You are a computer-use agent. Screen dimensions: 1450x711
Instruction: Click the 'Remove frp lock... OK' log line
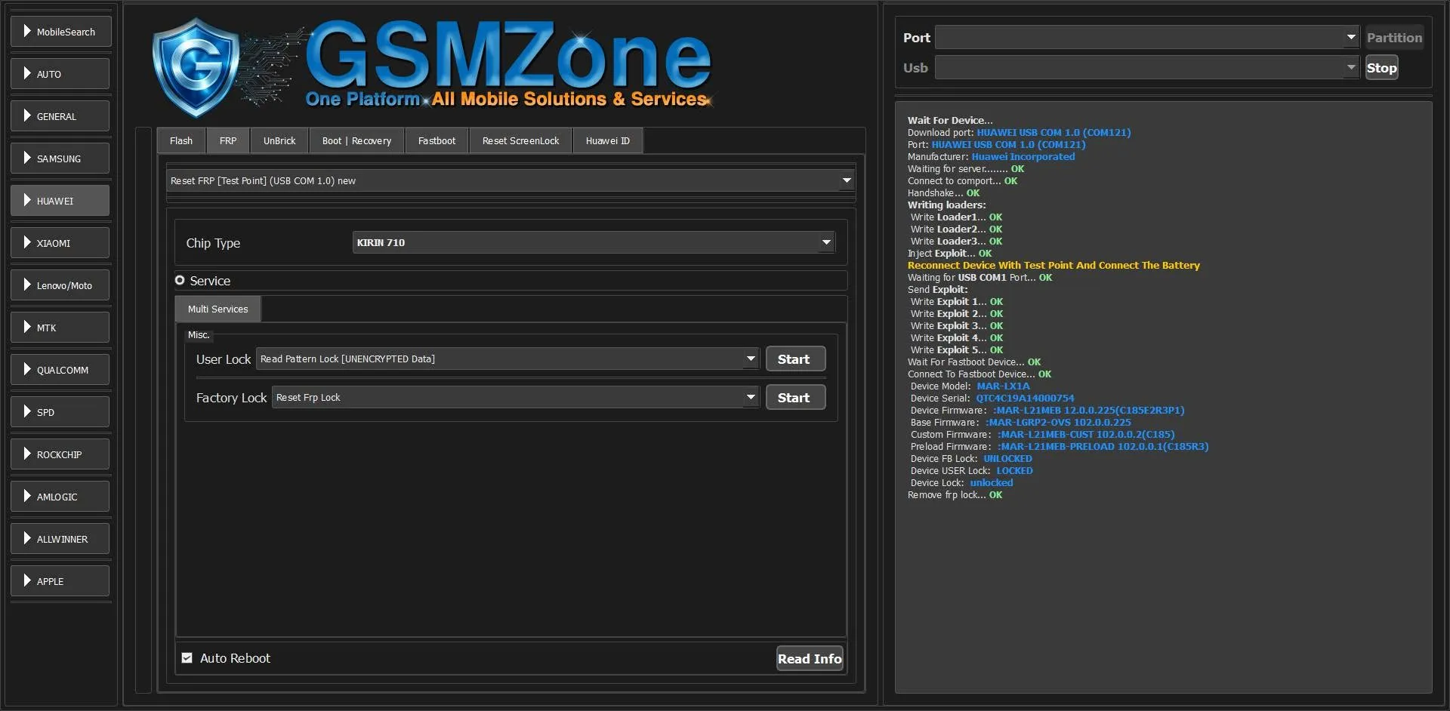[955, 495]
